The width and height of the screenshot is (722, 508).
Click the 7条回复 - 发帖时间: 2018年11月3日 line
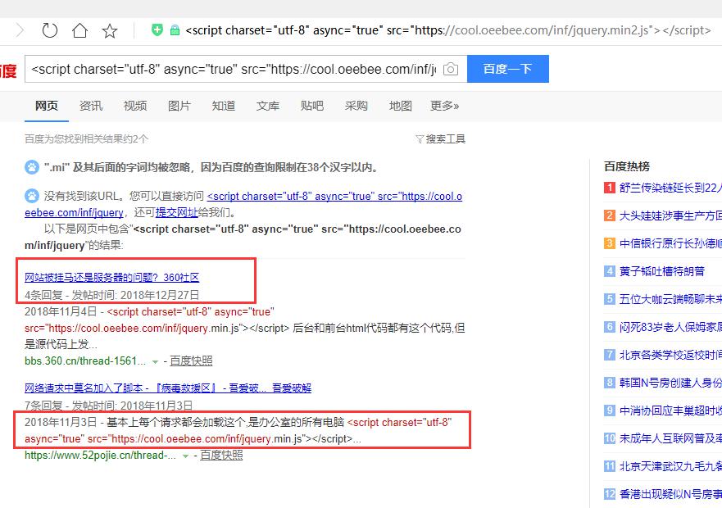point(109,406)
